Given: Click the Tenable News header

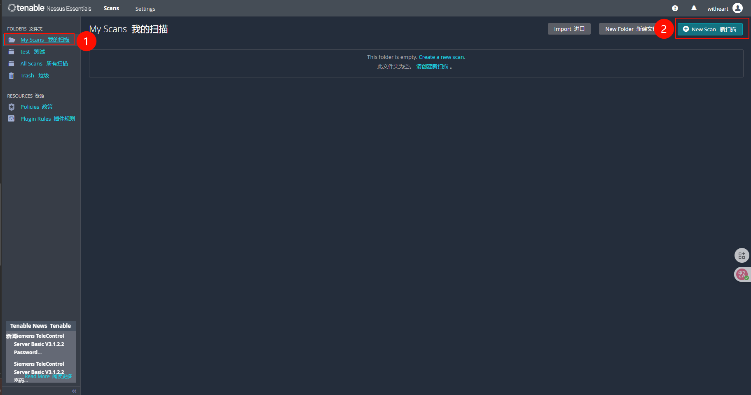Looking at the screenshot, I should coord(41,326).
